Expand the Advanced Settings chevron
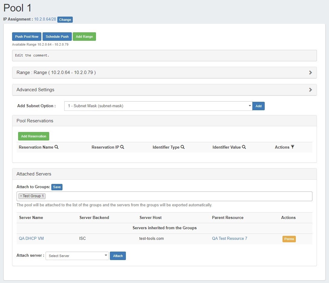Screen dimensions: 329x283 310,90
